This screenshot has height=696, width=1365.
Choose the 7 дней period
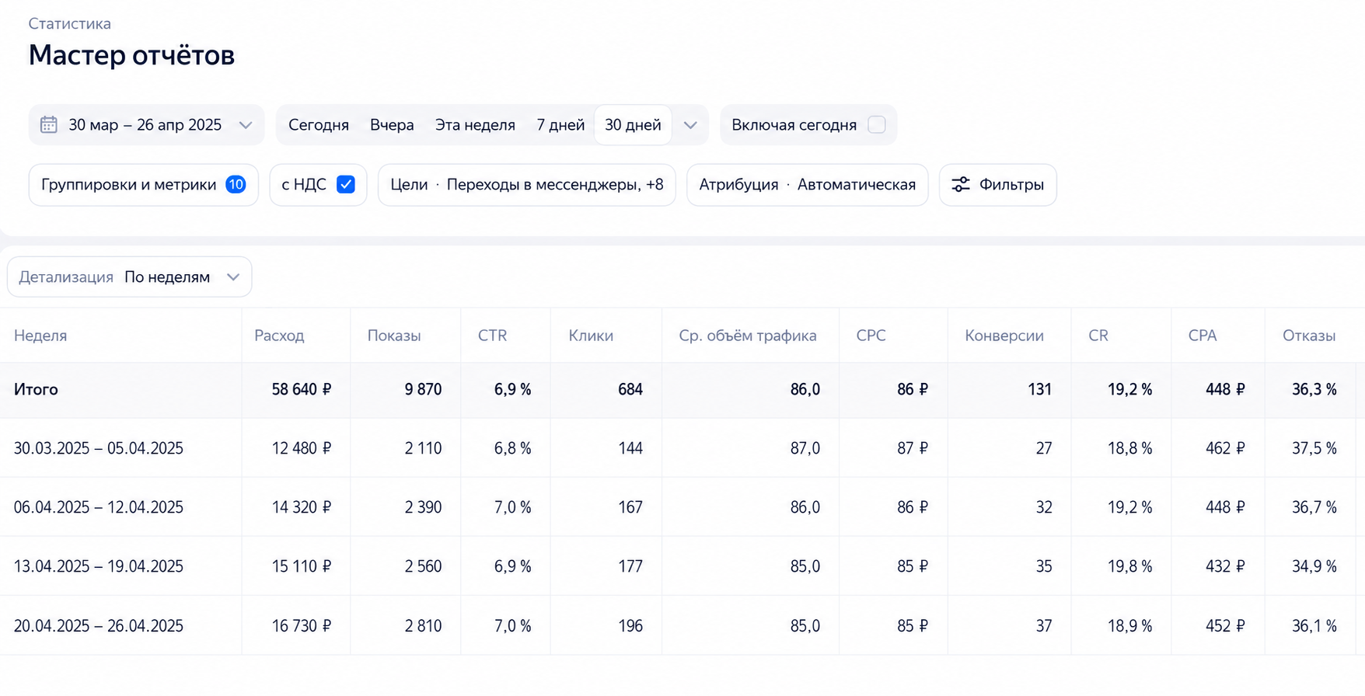click(x=560, y=125)
